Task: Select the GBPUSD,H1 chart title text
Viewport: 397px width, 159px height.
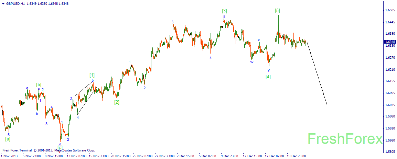Action: tap(15, 4)
